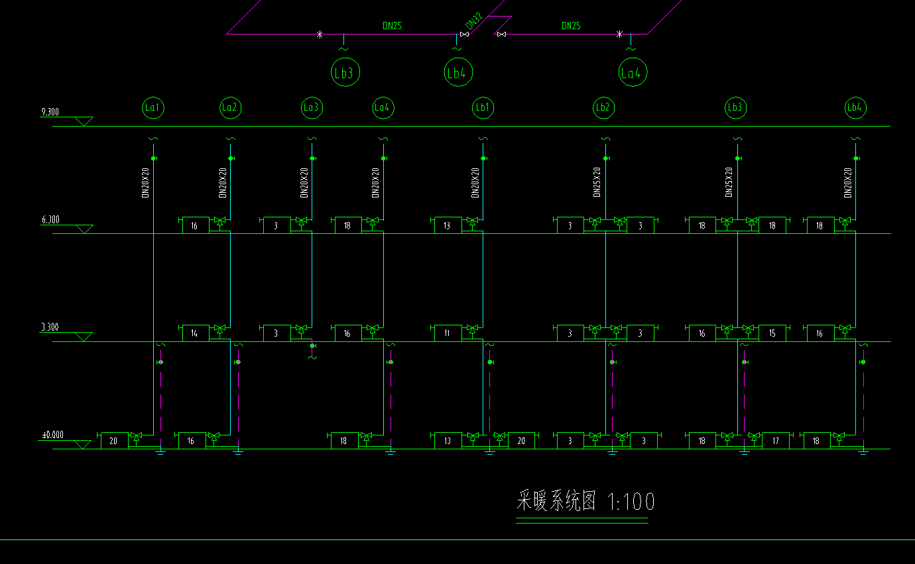This screenshot has width=915, height=564.
Task: Click the Lb1 riser circle label
Action: (x=483, y=107)
